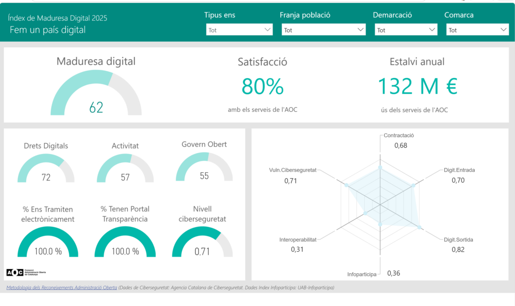Open Metodologia dels Reconeixements Administració Oberta link
This screenshot has height=306, width=515.
(62, 287)
